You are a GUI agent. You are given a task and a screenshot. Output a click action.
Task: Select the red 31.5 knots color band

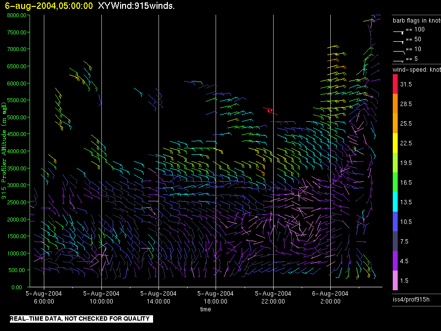pos(395,84)
